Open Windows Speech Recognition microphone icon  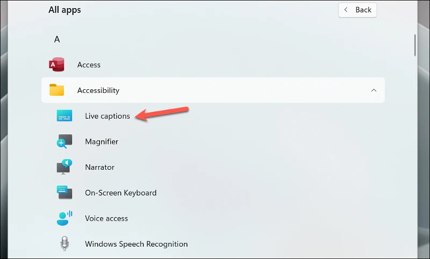(64, 243)
